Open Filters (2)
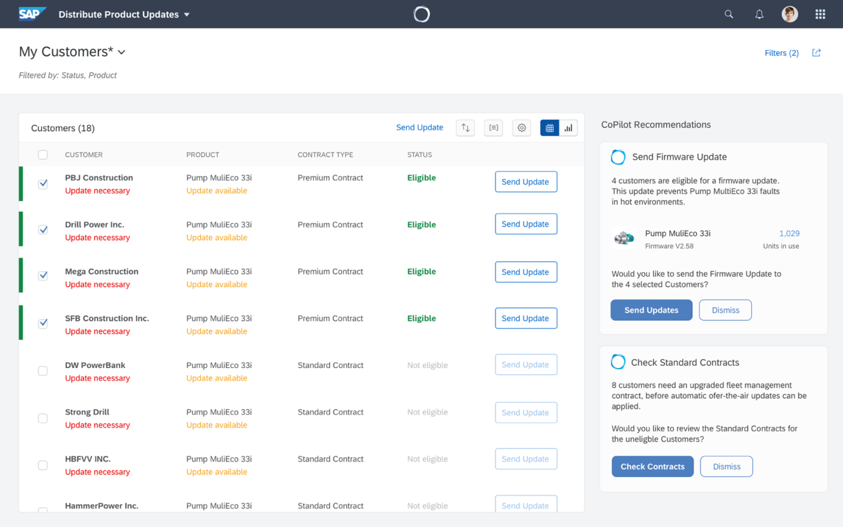Image resolution: width=843 pixels, height=527 pixels. [x=781, y=52]
